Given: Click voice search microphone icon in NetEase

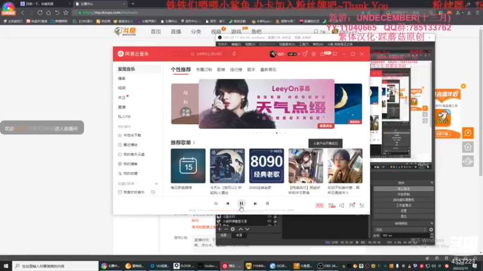Looking at the screenshot, I should 234,54.
